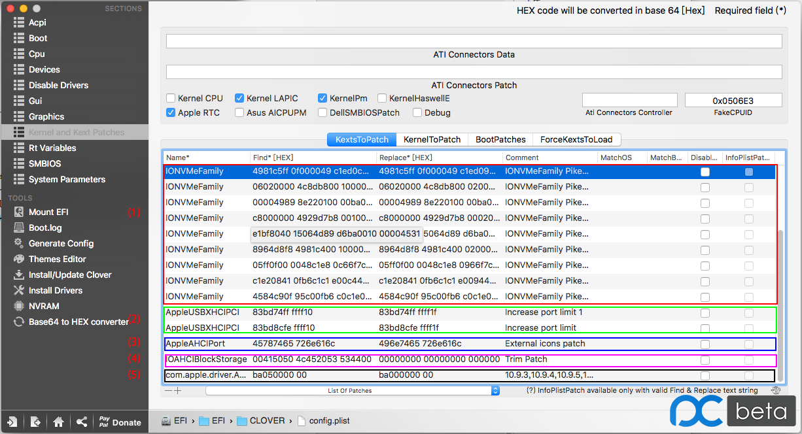Check the Asus AICPUPM option
Viewport: 802px width, 434px height.
[239, 112]
